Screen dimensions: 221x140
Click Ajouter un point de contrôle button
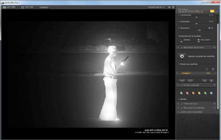pyautogui.click(x=182, y=56)
